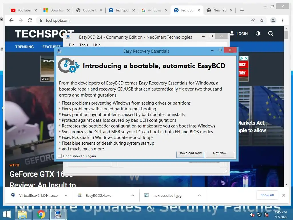Click the padlock site info icon

pos(41,20)
